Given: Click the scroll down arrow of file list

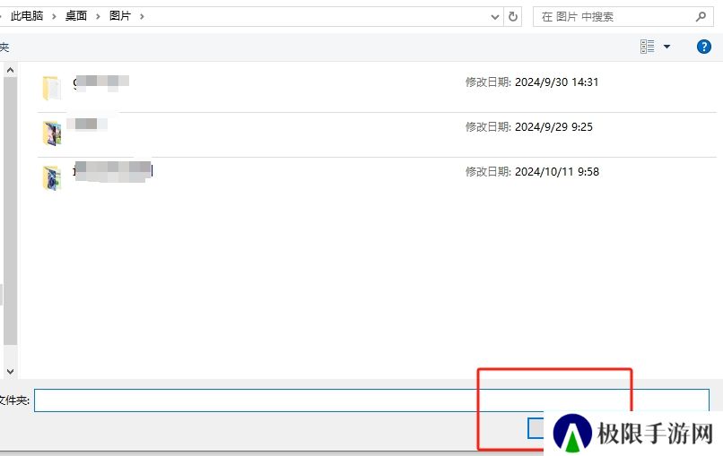Looking at the screenshot, I should [10, 371].
